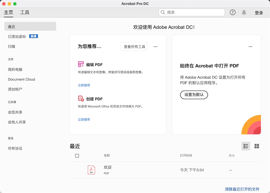This screenshot has height=193, width=270.
Task: Open 我的电脑 in the sidebar
Action: 15,69
